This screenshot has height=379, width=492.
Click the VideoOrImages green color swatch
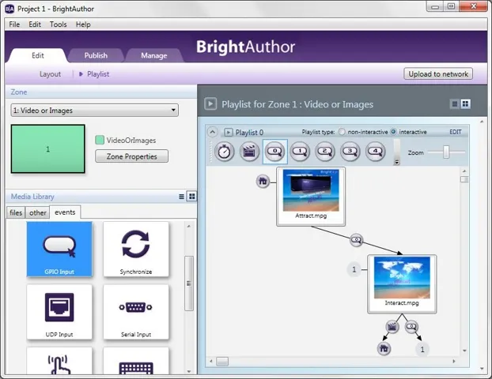pos(100,140)
